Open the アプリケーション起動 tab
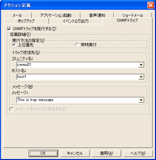 pos(56,15)
